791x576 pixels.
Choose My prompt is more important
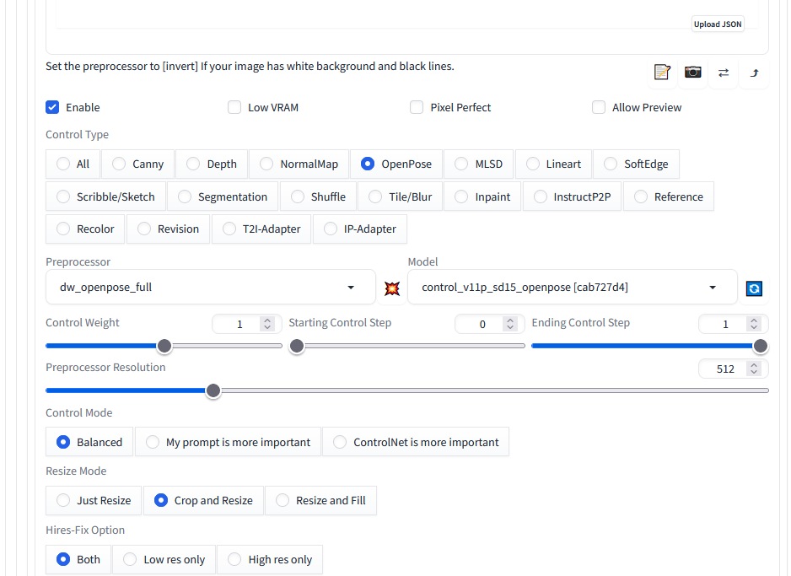click(228, 442)
